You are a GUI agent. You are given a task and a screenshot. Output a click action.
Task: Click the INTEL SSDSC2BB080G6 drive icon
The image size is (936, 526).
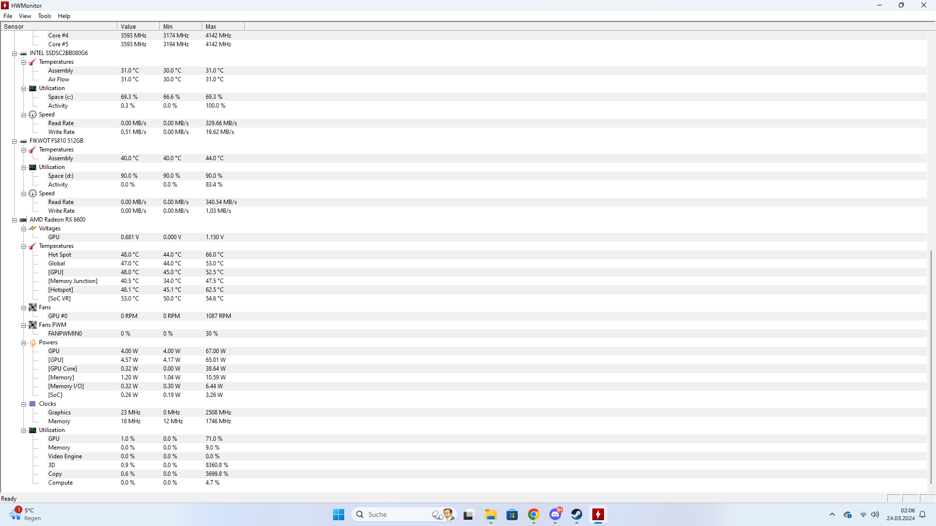pyautogui.click(x=23, y=54)
